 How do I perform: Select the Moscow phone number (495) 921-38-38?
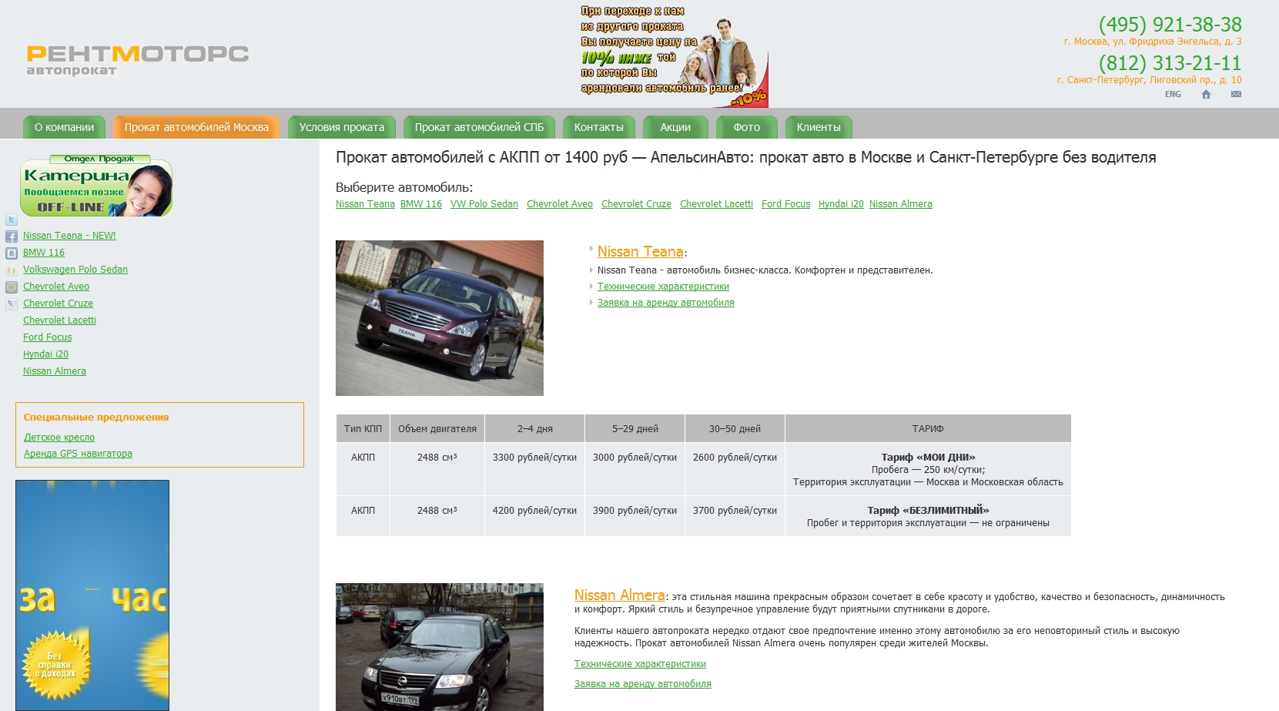tap(1170, 25)
